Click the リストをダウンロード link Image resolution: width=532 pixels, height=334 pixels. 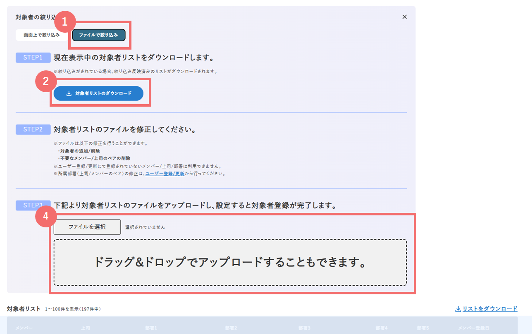coord(490,309)
